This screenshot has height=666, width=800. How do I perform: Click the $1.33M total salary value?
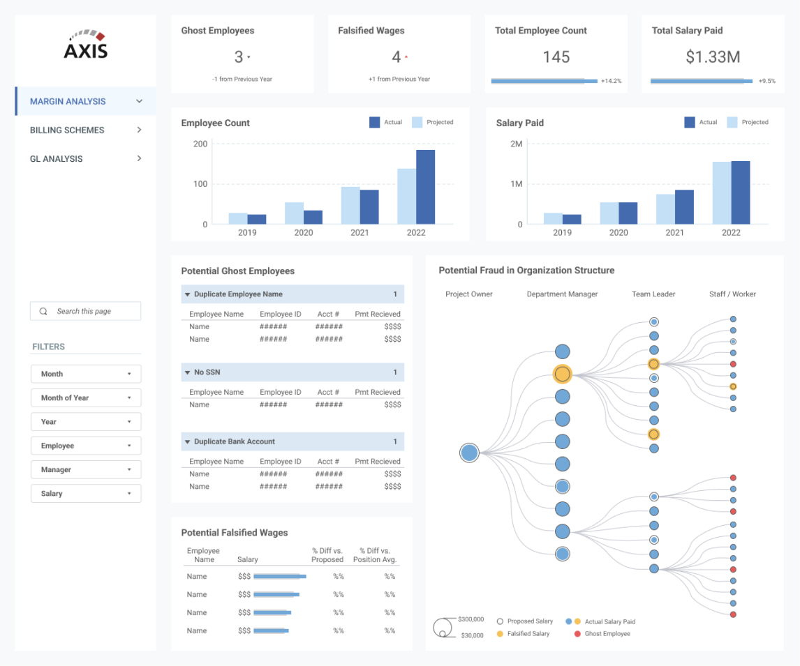(x=713, y=57)
